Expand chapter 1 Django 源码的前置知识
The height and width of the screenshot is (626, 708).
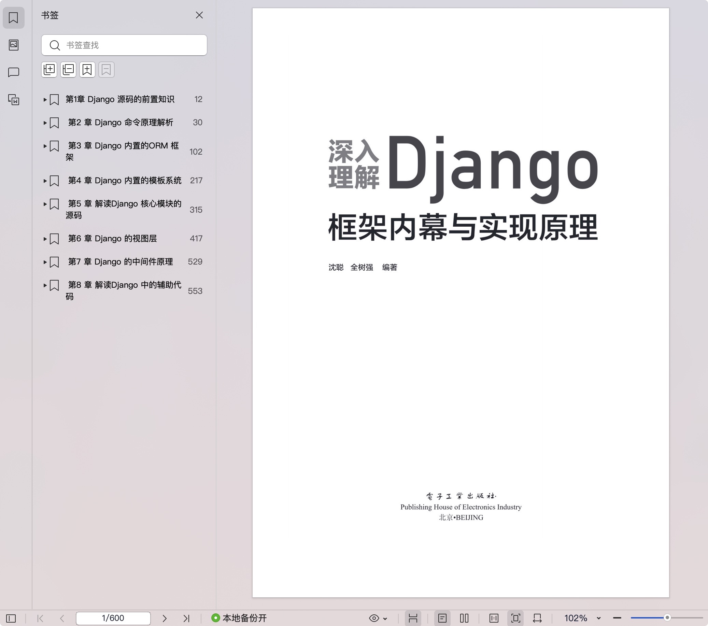(x=45, y=100)
